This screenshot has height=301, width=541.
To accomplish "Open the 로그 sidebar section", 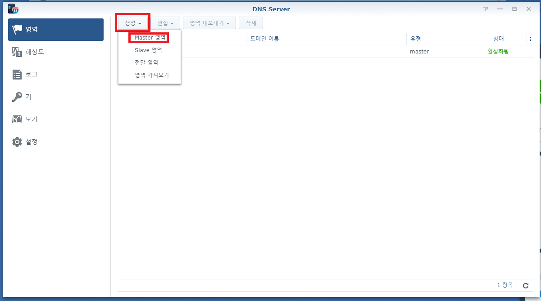I will [x=56, y=75].
